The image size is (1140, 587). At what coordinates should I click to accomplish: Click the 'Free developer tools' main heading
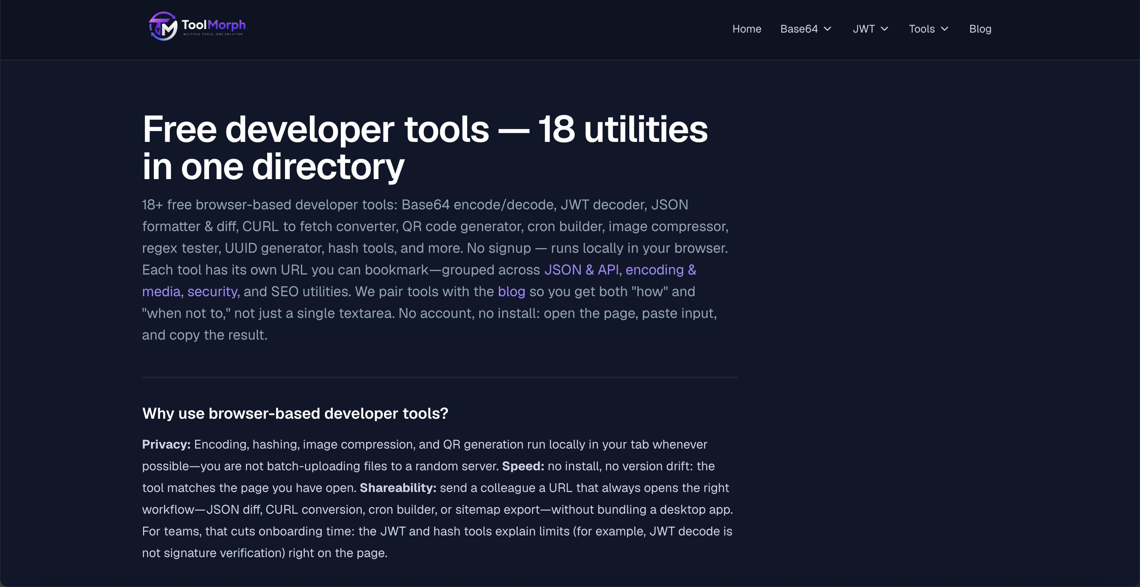click(425, 147)
